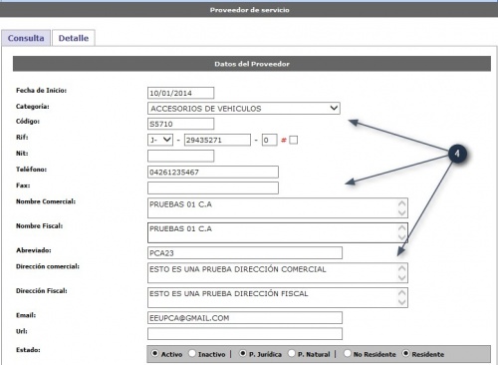498x365 pixels.
Task: Open the Detalle tab
Action: (x=74, y=38)
